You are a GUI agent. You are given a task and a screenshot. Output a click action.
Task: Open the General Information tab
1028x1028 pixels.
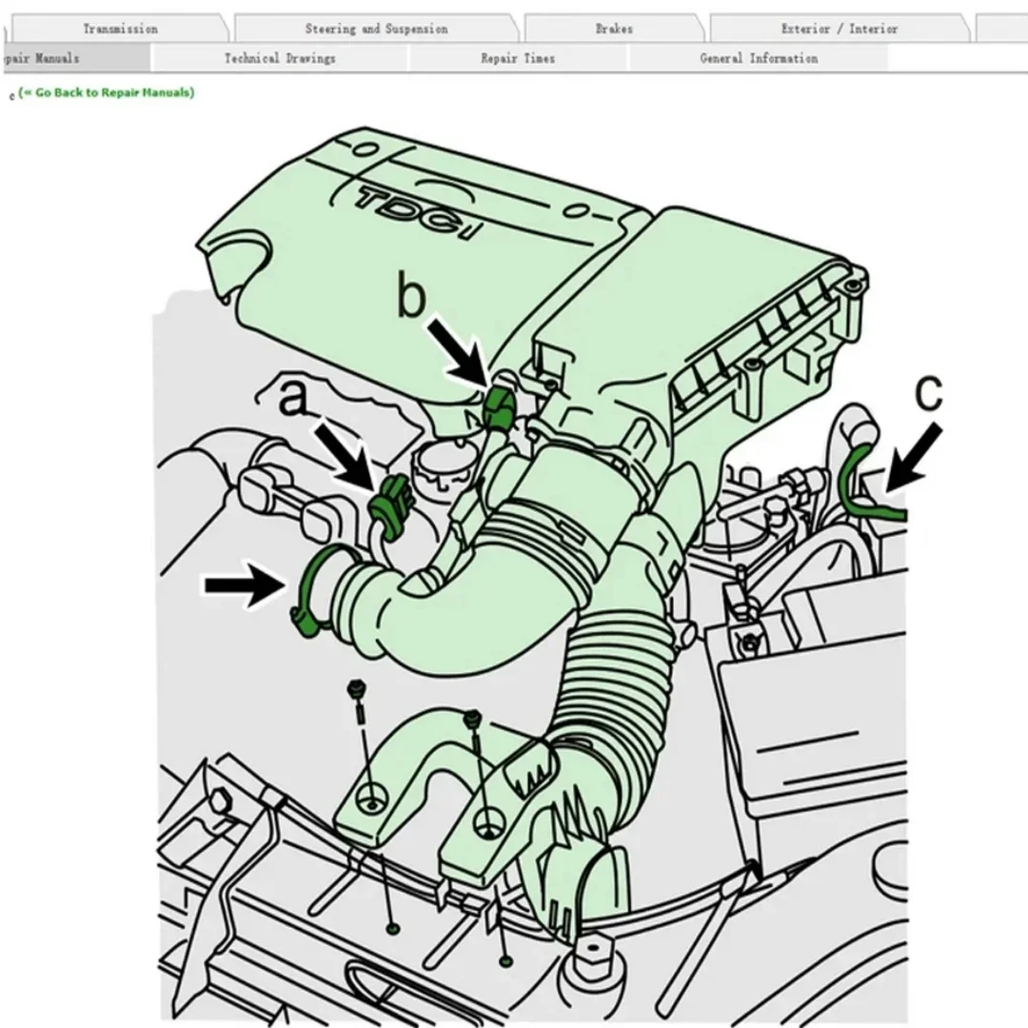pos(758,58)
